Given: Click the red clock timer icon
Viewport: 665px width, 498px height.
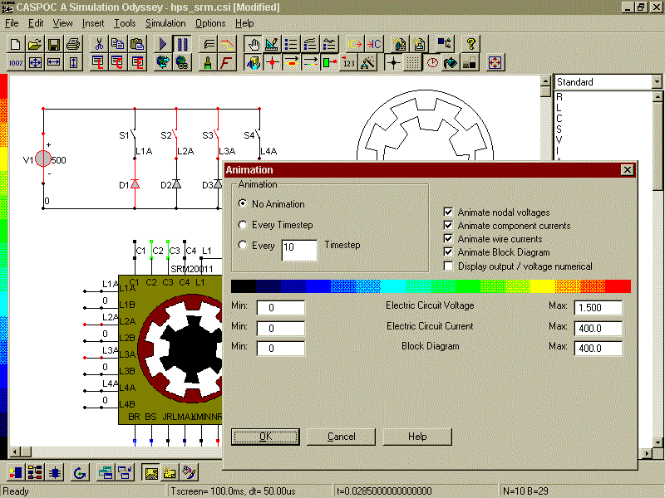Looking at the screenshot, I should (x=432, y=63).
